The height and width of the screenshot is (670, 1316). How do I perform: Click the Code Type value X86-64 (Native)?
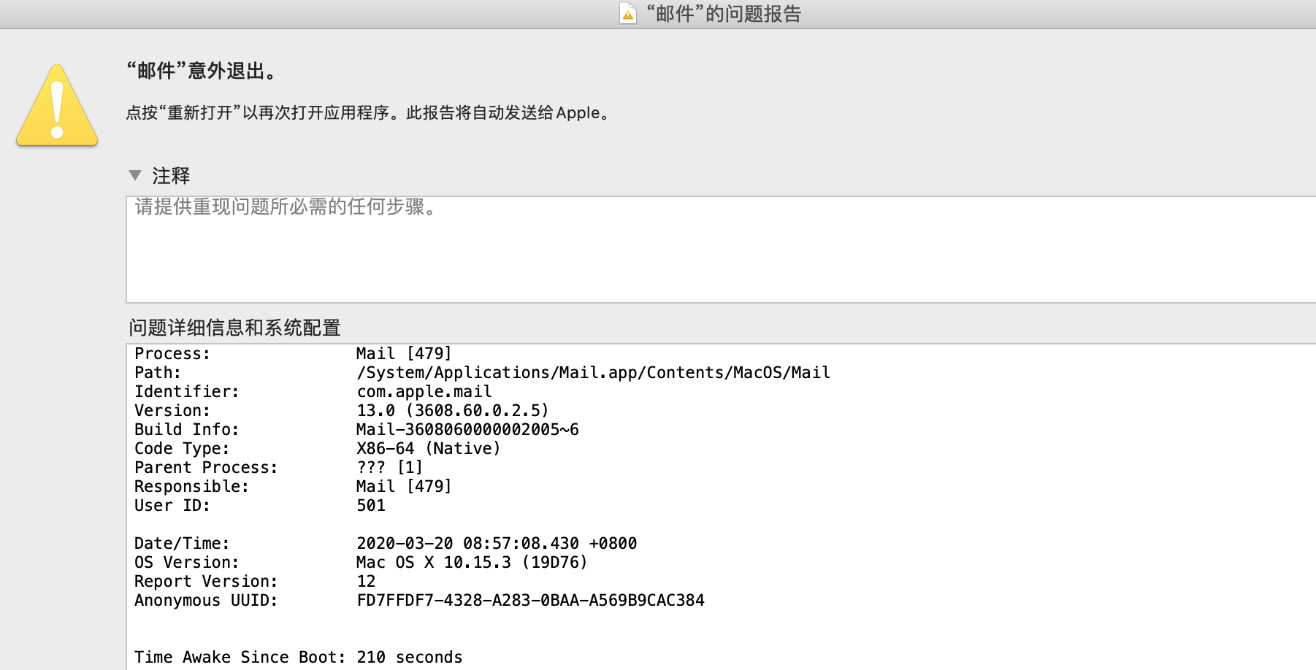coord(429,448)
